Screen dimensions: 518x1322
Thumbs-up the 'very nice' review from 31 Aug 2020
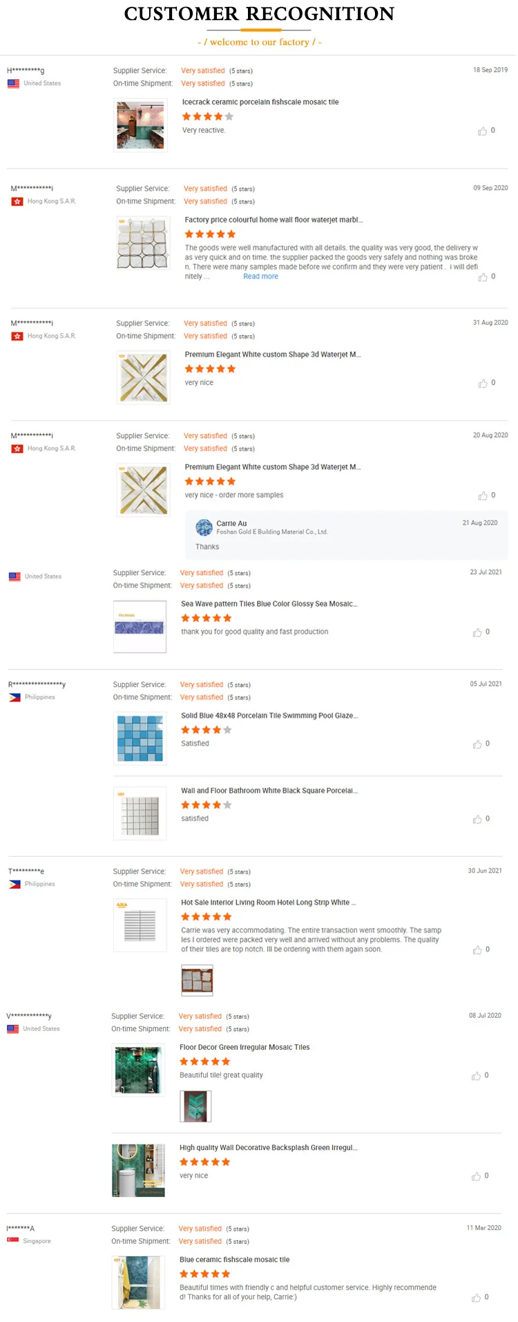(x=482, y=383)
